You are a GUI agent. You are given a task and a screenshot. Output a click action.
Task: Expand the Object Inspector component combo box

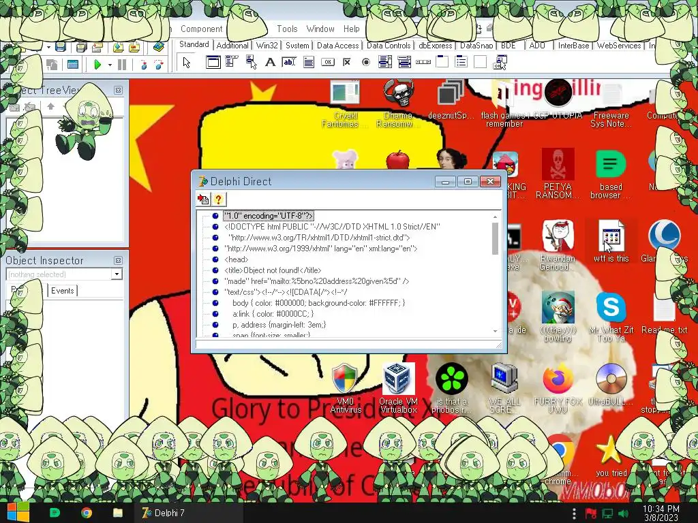pos(117,274)
